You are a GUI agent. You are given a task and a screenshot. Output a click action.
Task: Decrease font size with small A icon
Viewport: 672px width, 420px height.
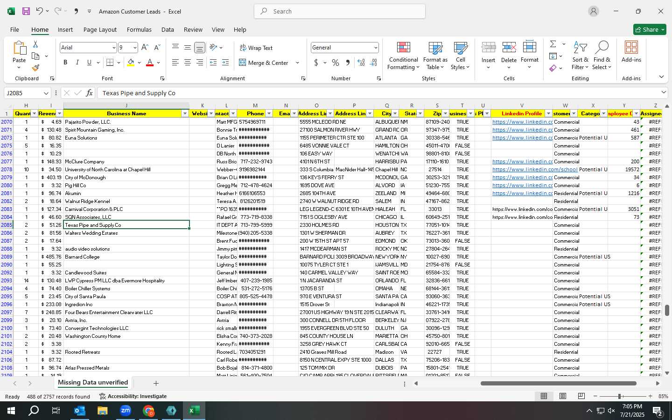click(157, 48)
